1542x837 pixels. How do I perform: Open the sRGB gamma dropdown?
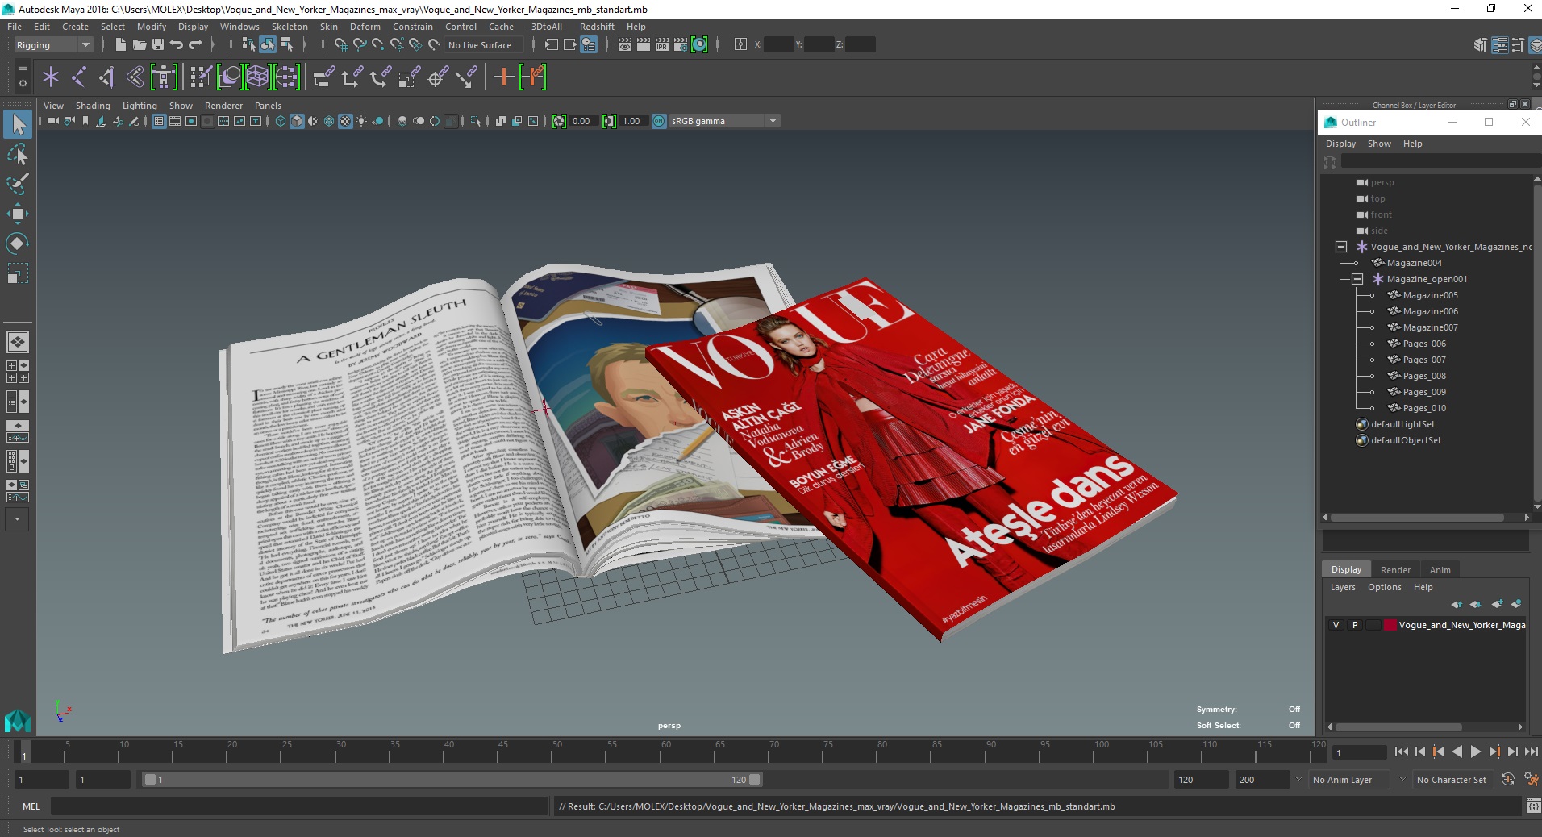click(x=723, y=121)
